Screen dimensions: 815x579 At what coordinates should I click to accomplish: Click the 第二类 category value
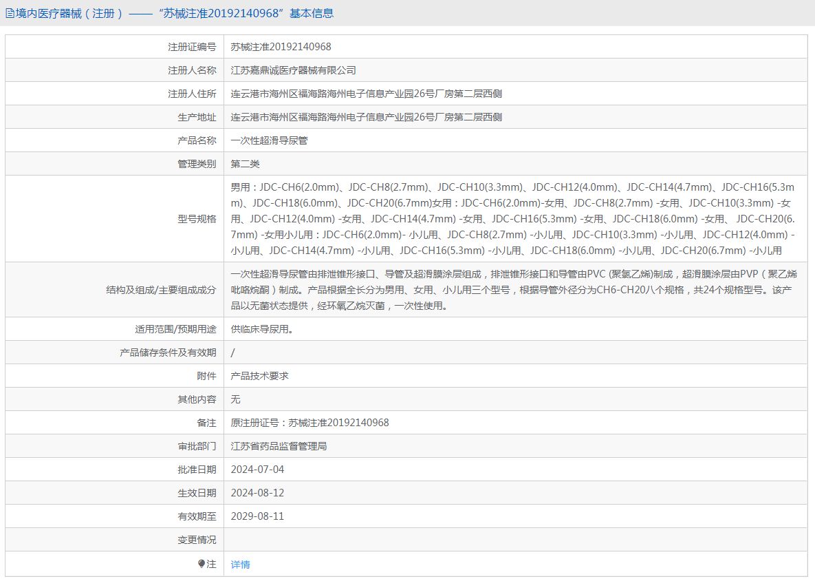click(245, 164)
